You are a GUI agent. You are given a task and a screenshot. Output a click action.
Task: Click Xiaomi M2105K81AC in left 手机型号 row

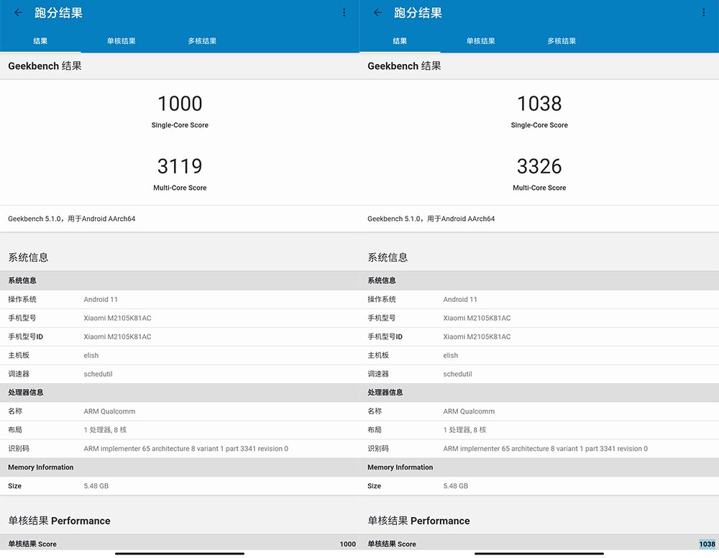[x=117, y=319]
